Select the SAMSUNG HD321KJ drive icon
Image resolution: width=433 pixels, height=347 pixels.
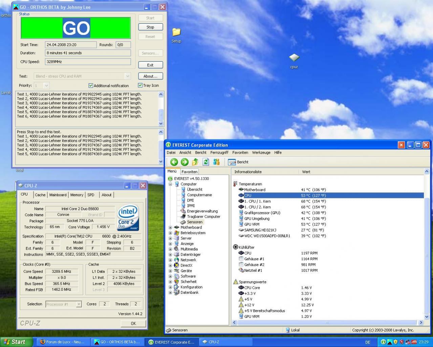click(x=241, y=230)
